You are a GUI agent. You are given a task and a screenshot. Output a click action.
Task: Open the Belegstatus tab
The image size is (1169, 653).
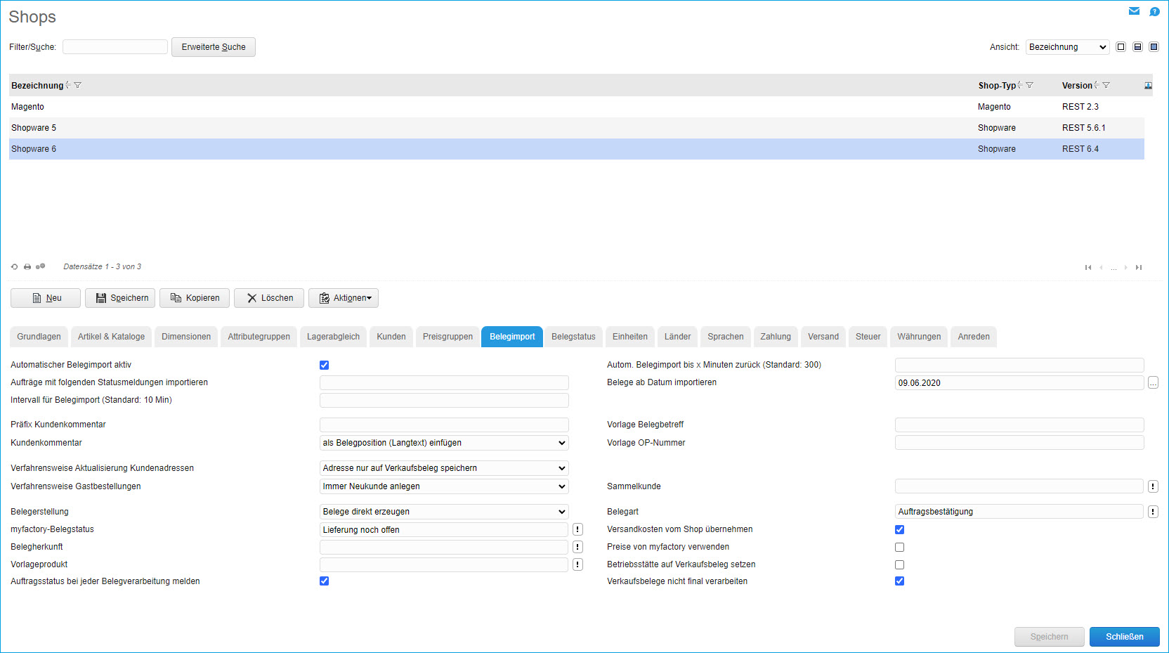(573, 337)
